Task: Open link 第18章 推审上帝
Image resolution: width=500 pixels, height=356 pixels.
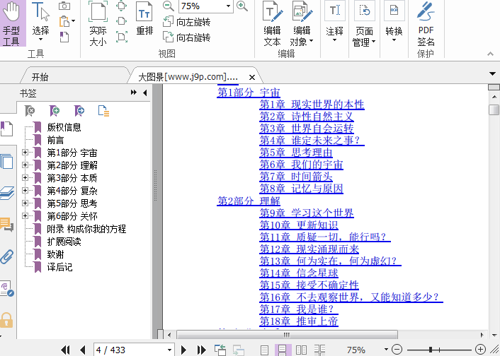Action: [299, 321]
